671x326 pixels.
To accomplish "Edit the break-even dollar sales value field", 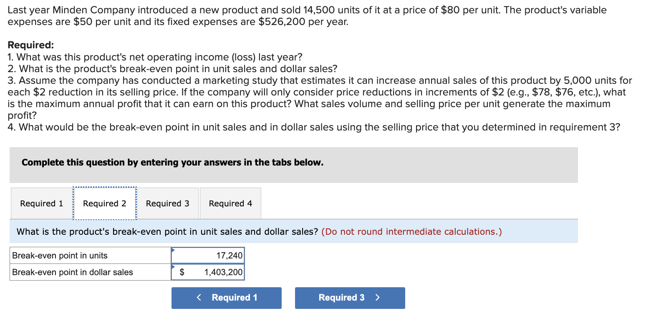I will (217, 272).
